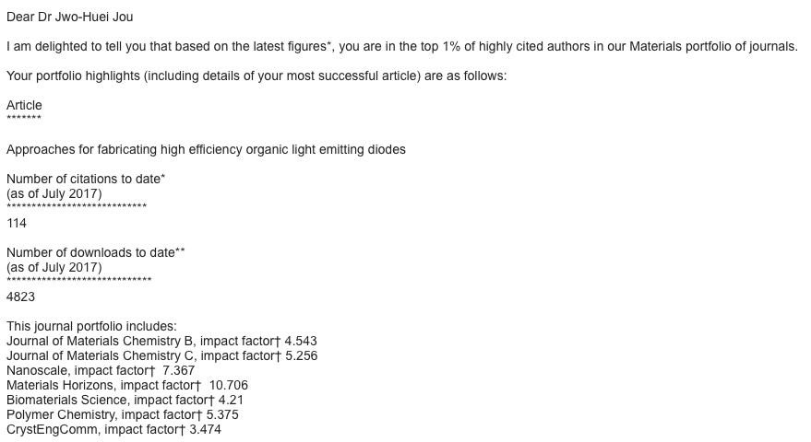Click the download count 4823

click(x=20, y=297)
